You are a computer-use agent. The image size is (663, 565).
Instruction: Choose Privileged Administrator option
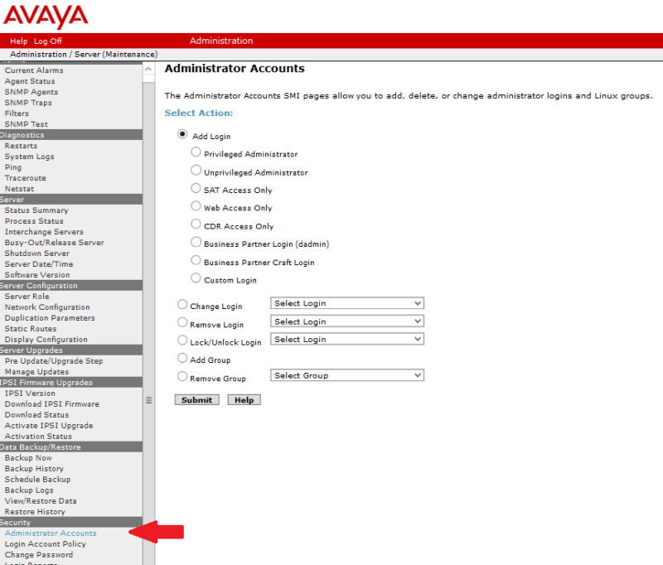[x=196, y=152]
